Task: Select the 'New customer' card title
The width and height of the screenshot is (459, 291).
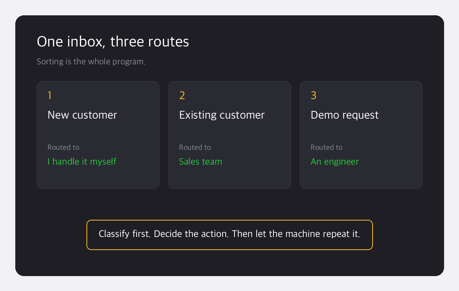Action: pyautogui.click(x=82, y=115)
